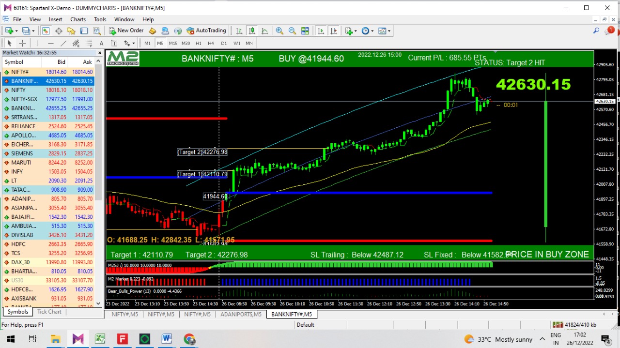Toggle AutoTrading on or off
The image size is (620, 348).
(x=206, y=31)
